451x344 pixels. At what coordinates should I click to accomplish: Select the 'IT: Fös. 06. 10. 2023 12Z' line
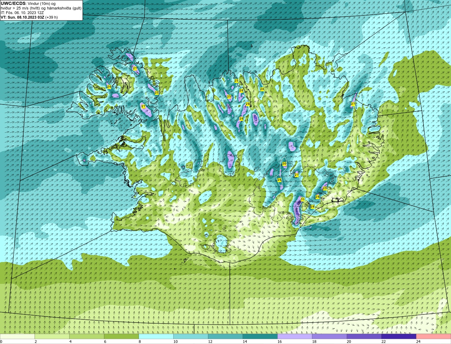tap(22, 13)
